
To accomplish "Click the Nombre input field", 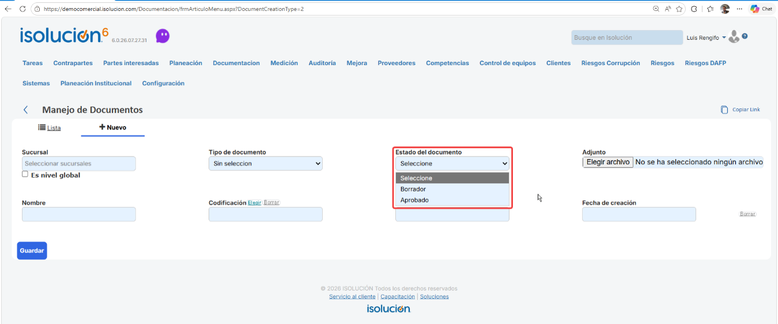I will 79,214.
